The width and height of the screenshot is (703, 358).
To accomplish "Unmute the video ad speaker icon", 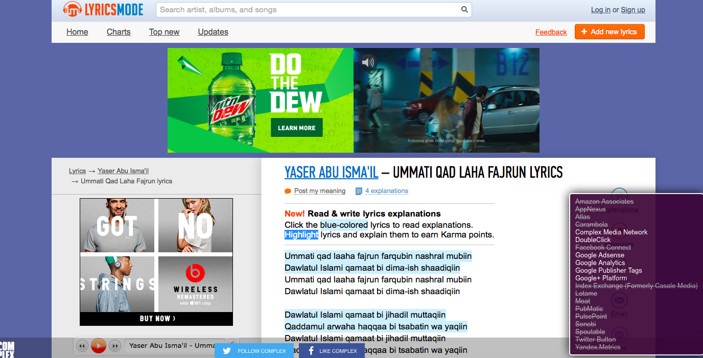I will pyautogui.click(x=368, y=62).
